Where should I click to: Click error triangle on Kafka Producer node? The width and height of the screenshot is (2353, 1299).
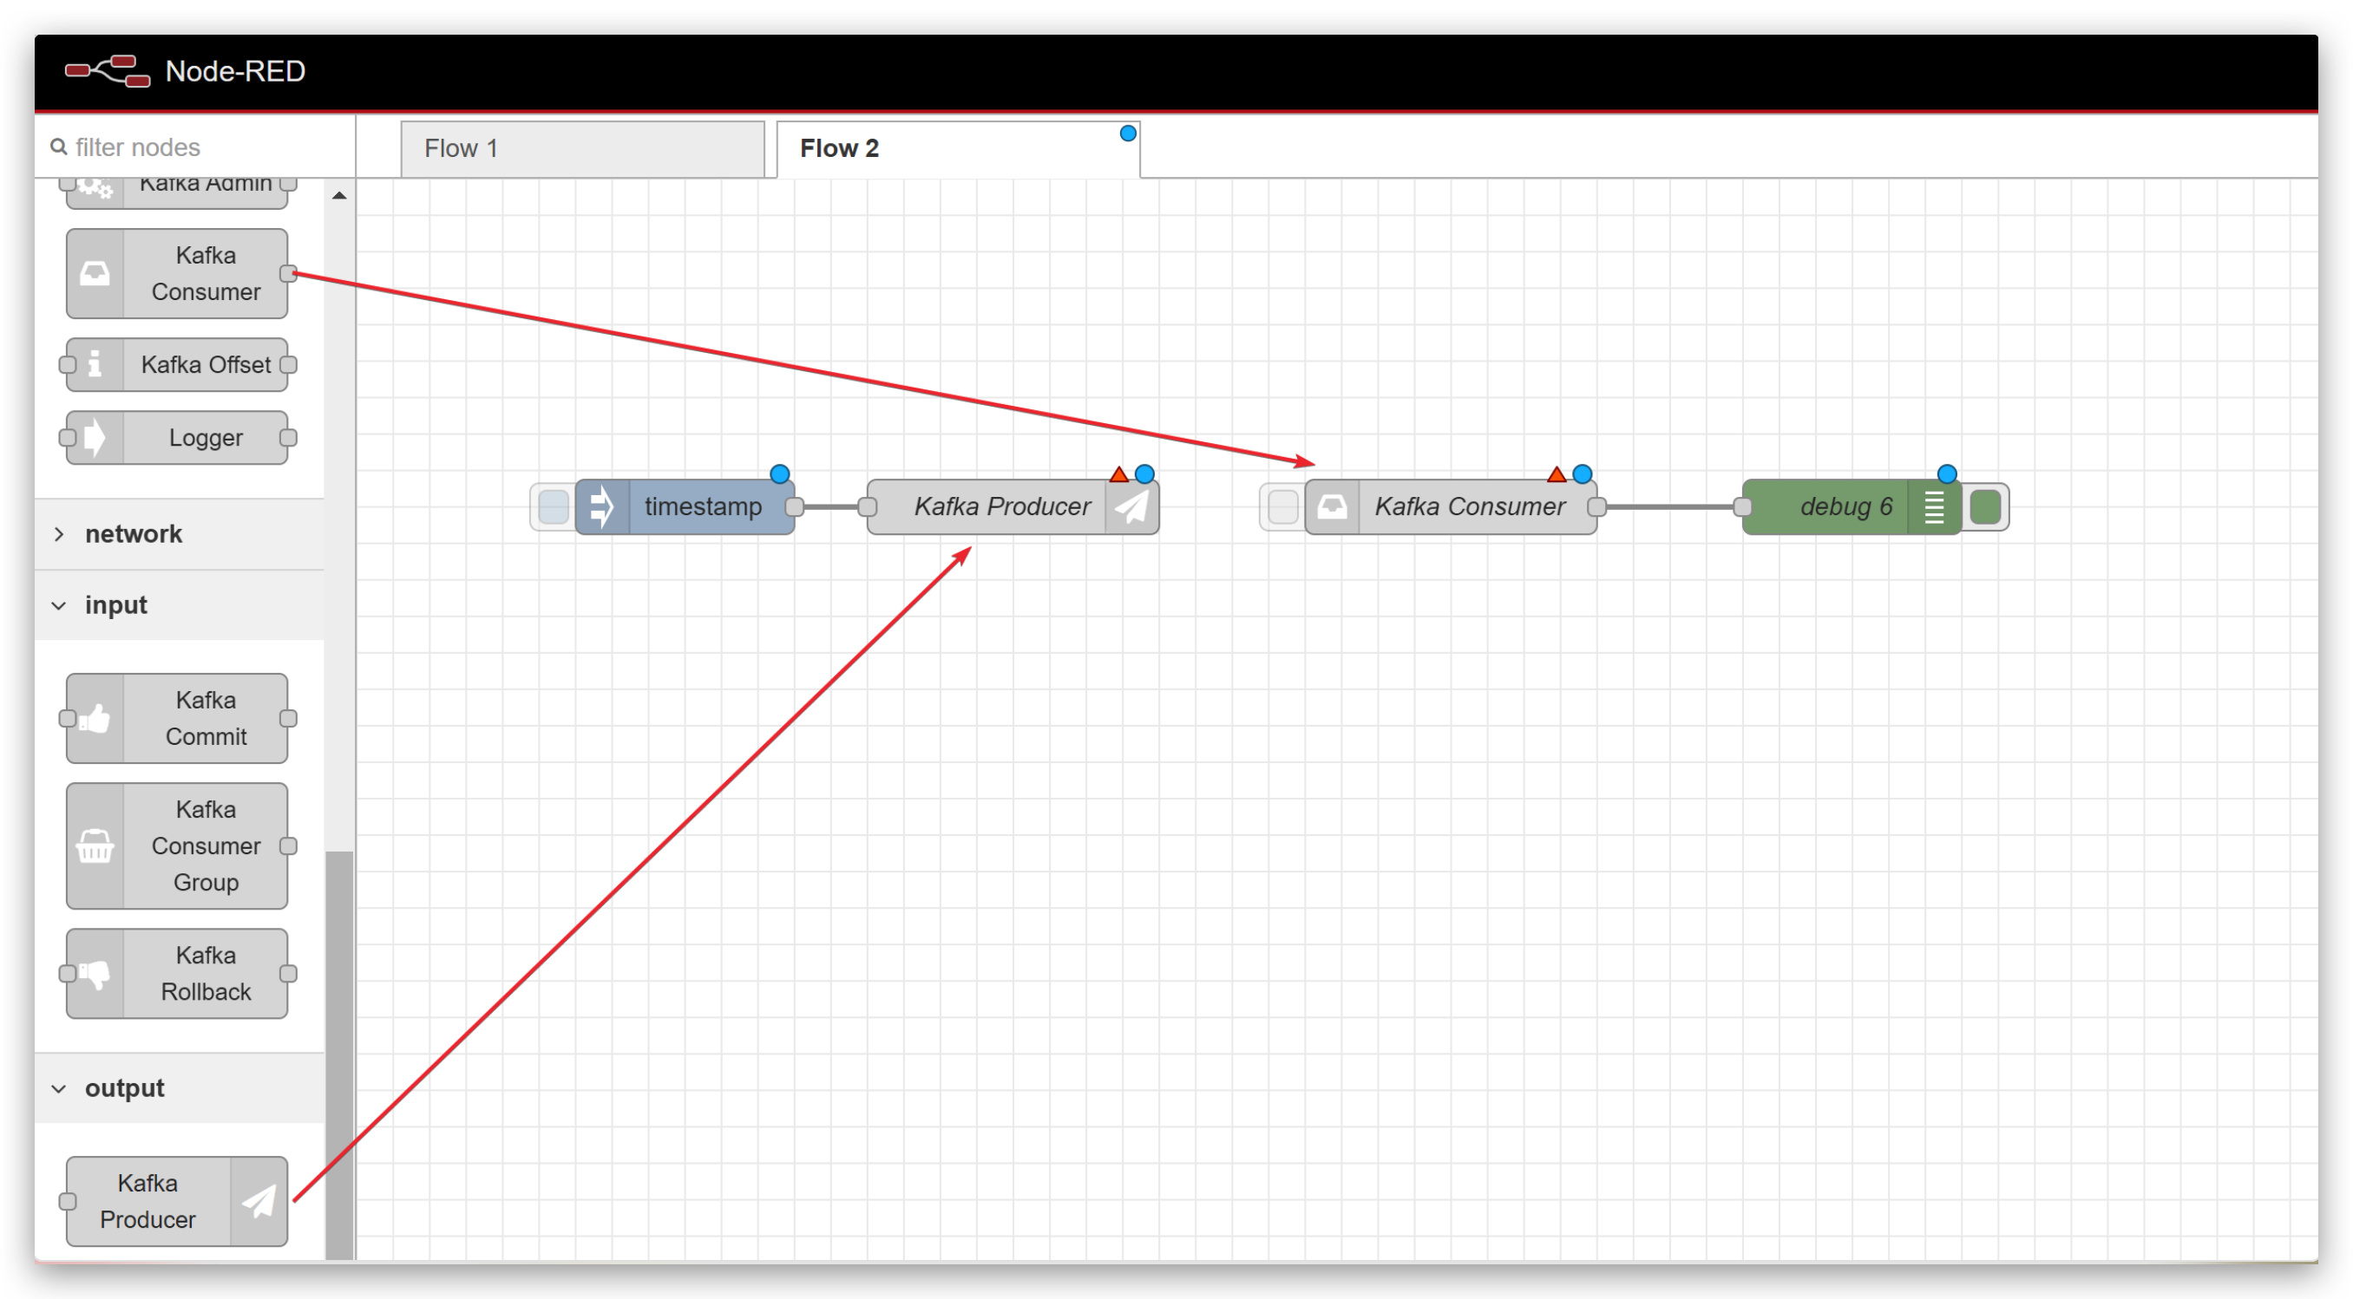[x=1118, y=473]
